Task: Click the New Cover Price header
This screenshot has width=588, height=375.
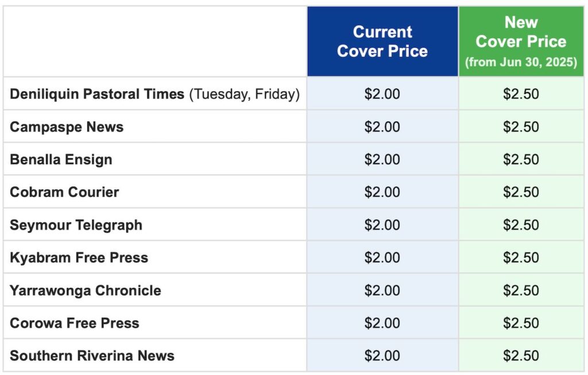Action: tap(521, 41)
